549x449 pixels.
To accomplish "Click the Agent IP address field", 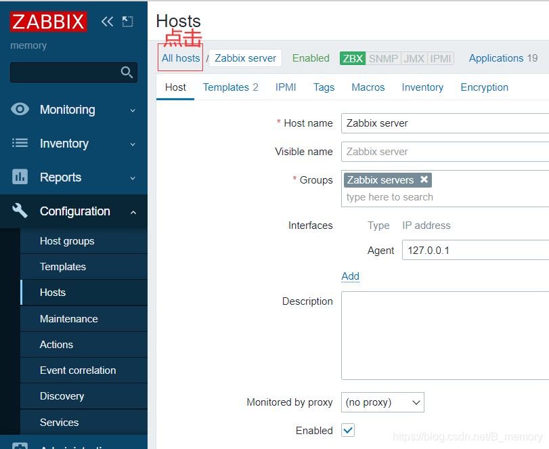I will tap(475, 250).
